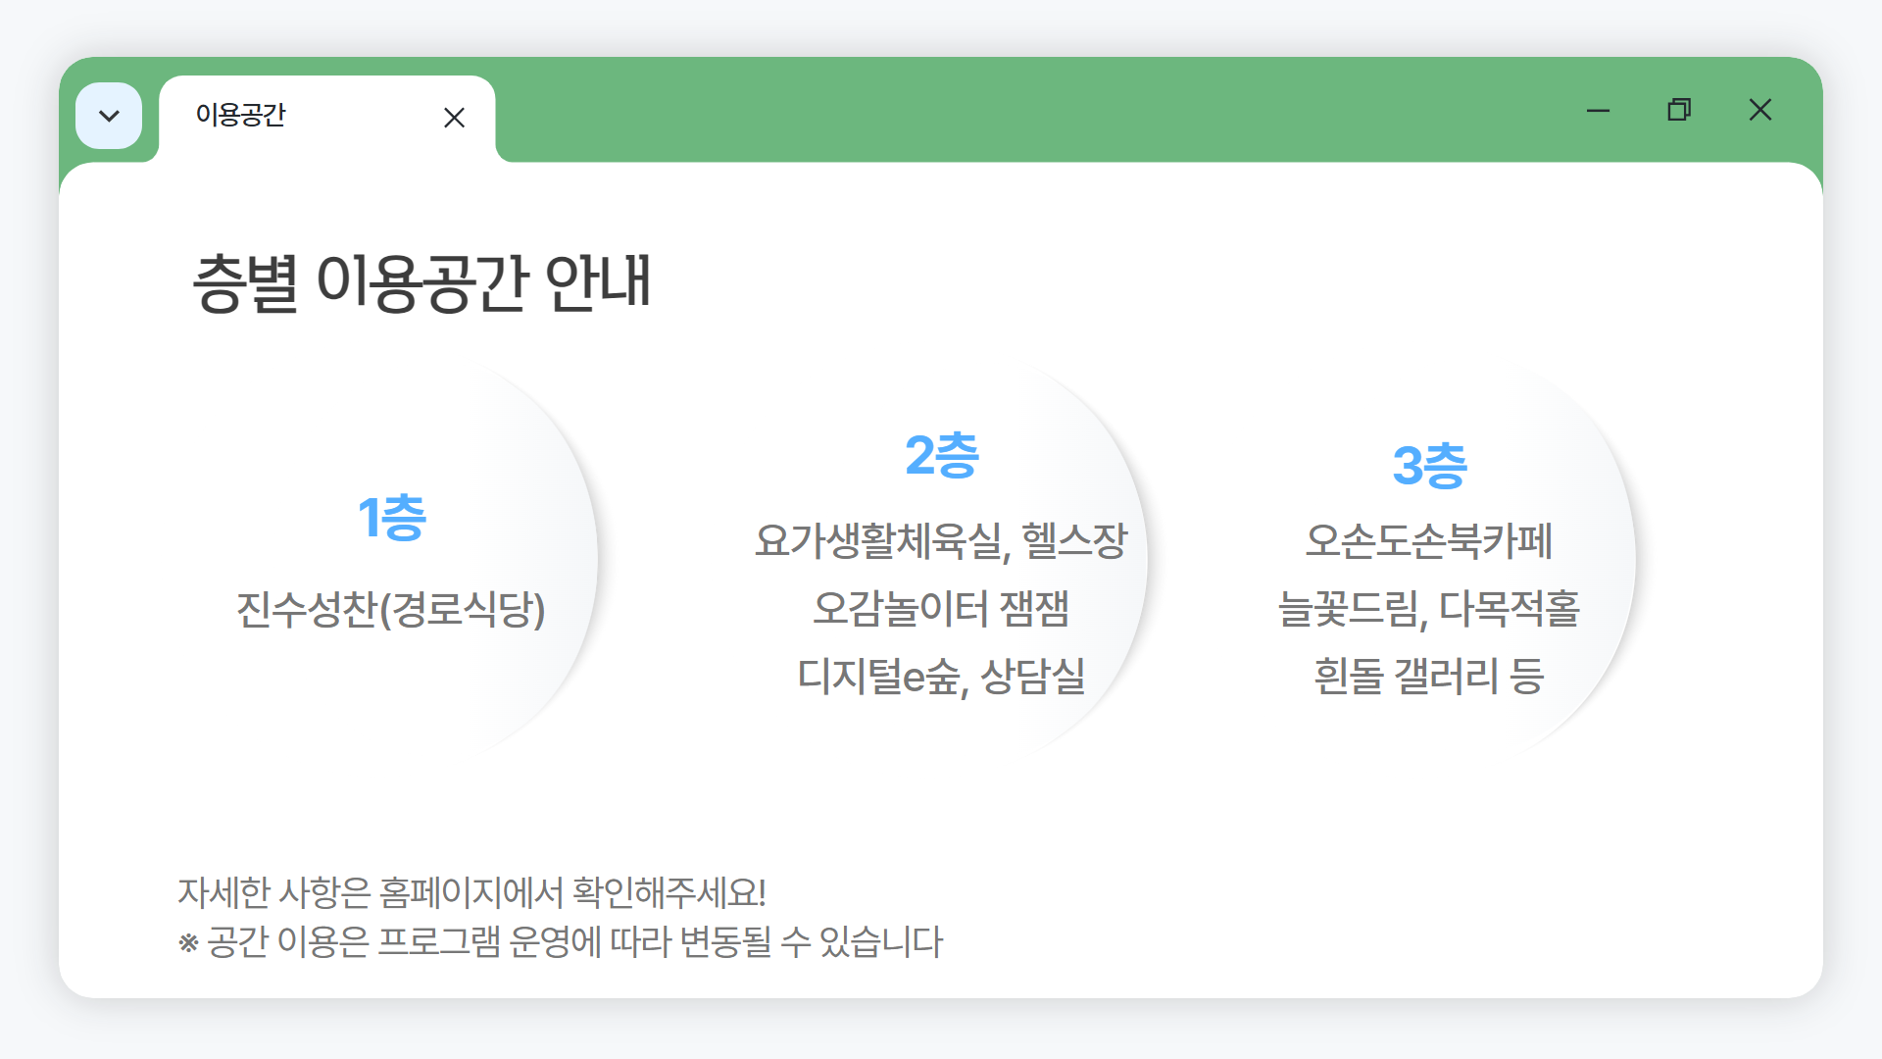Select the 이용공간 tab

[x=240, y=115]
